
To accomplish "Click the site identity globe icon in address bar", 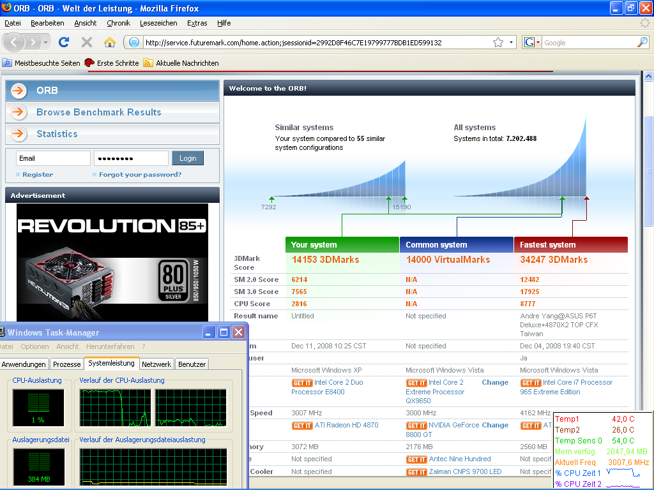I will pyautogui.click(x=134, y=43).
